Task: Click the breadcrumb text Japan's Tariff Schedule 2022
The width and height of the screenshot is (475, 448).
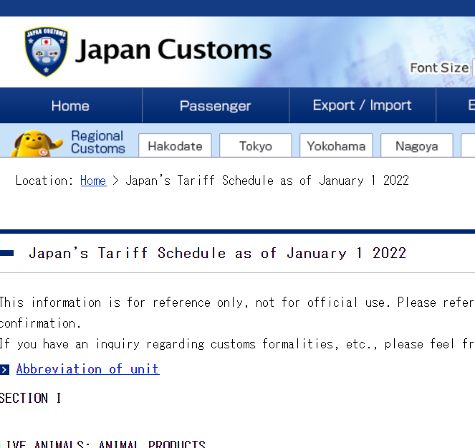Action: tap(267, 181)
